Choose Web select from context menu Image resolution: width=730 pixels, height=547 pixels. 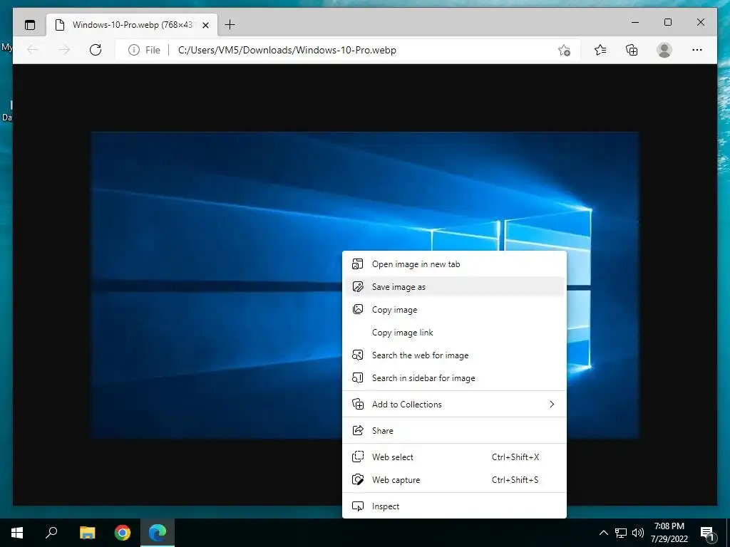[454, 457]
